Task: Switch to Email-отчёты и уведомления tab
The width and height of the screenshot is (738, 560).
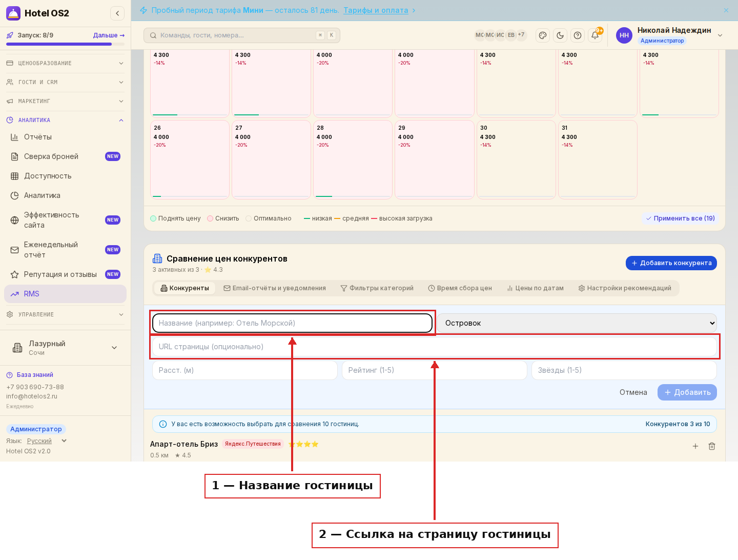Action: click(275, 288)
